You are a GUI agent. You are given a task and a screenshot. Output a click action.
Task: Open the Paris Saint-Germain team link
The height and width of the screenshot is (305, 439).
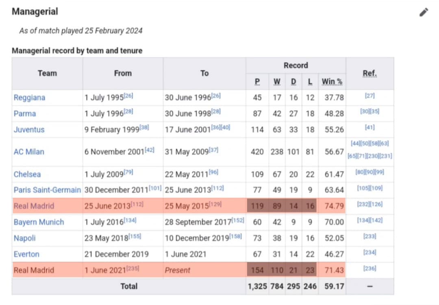click(47, 190)
